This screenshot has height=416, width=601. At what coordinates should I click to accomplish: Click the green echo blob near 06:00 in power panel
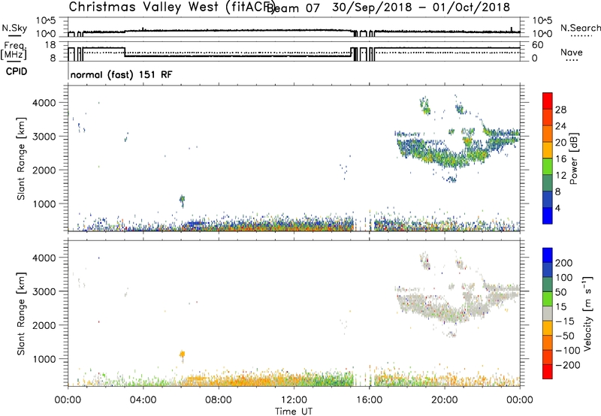(x=182, y=200)
